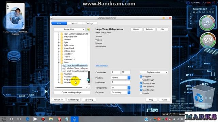
Task: Click the CPU 100% gauge widget
Action: 207,23
